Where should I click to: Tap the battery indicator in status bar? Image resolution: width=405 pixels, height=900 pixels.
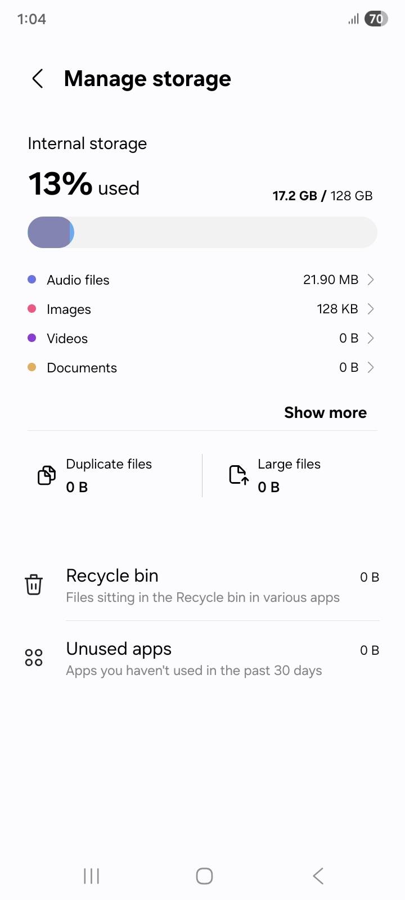[x=376, y=19]
